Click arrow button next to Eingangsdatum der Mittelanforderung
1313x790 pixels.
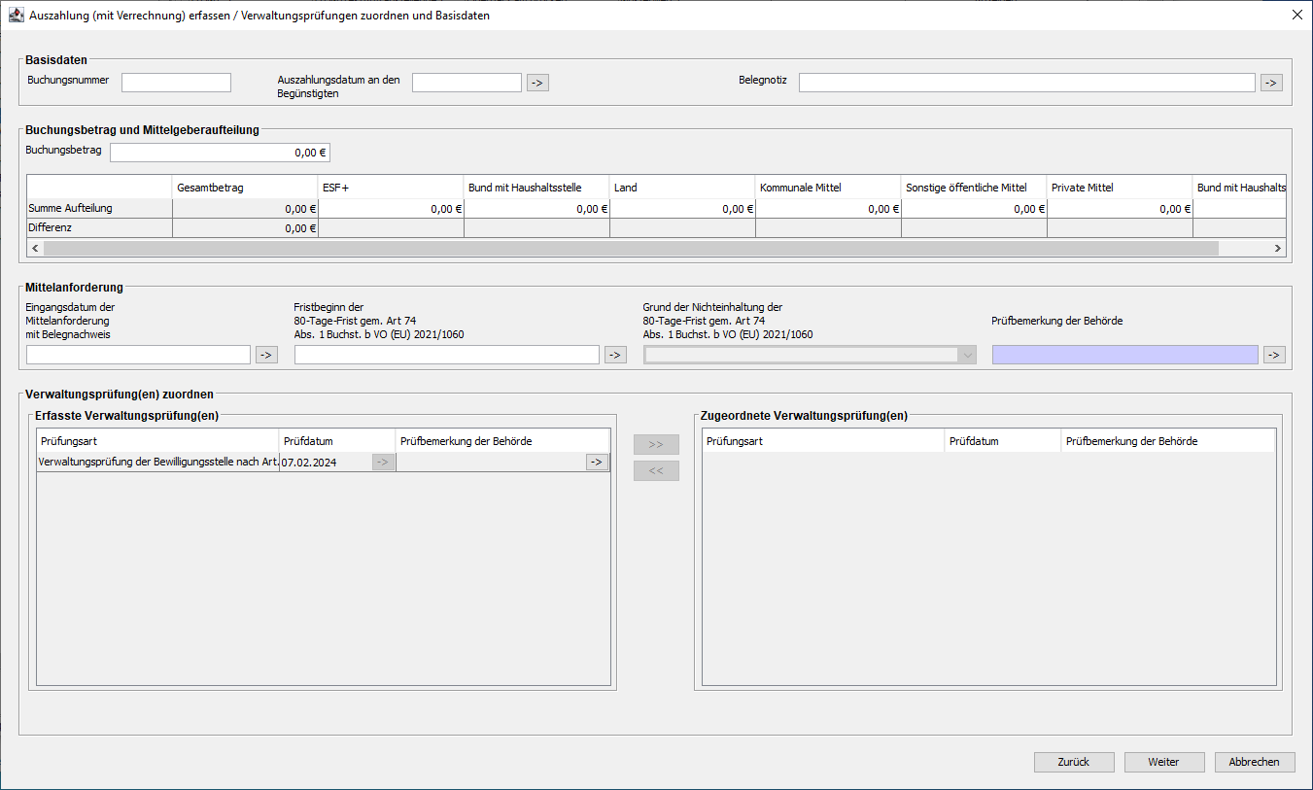click(x=266, y=355)
